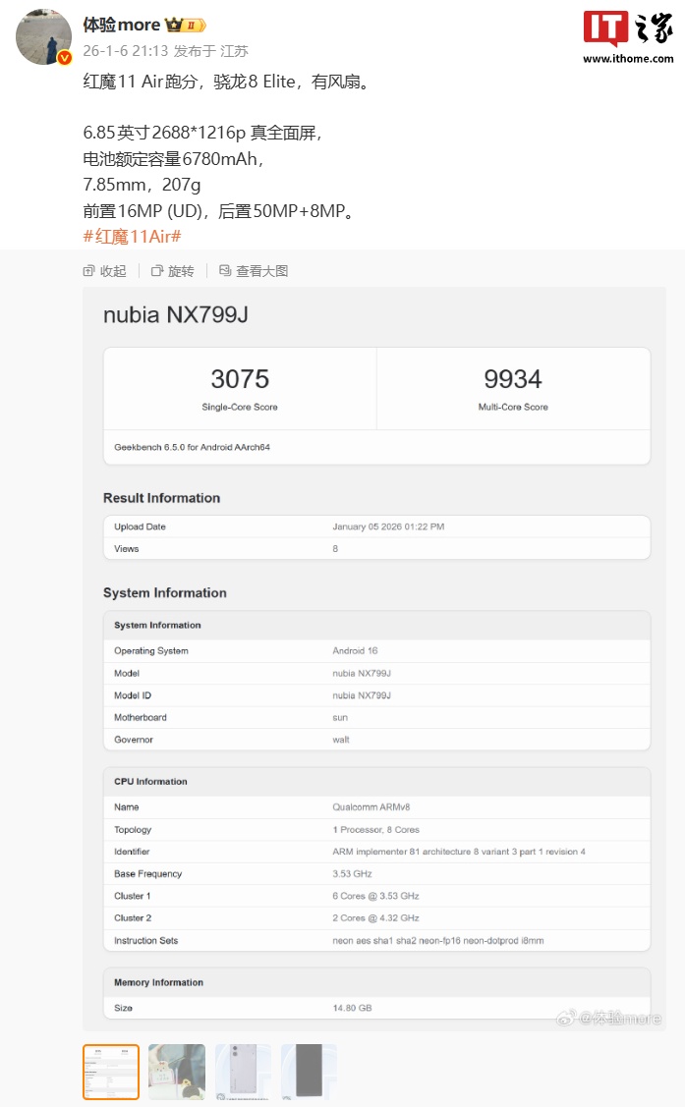Open the www.ithome.com website link
685x1107 pixels.
(627, 59)
